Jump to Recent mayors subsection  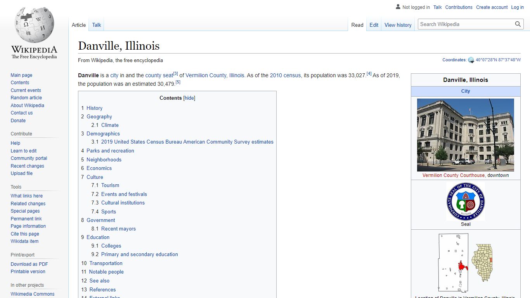pyautogui.click(x=118, y=229)
